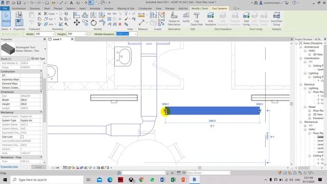
Task: Click the 1:100 view scale
Action: (x=56, y=168)
